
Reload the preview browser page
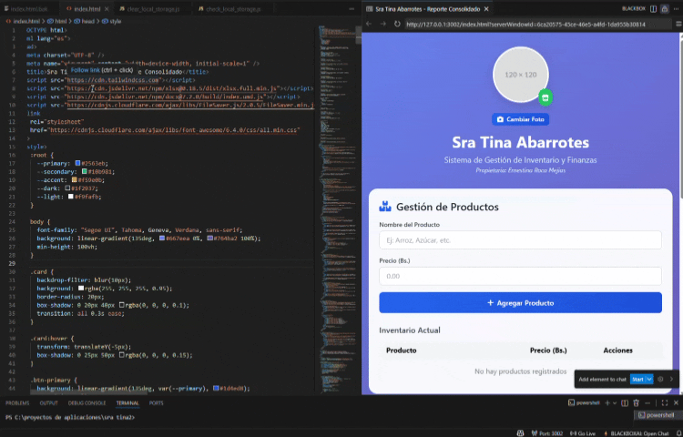click(397, 24)
